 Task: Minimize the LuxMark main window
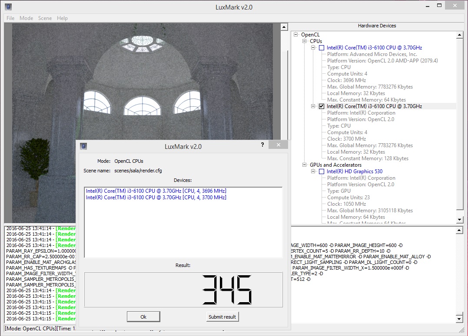click(428, 6)
